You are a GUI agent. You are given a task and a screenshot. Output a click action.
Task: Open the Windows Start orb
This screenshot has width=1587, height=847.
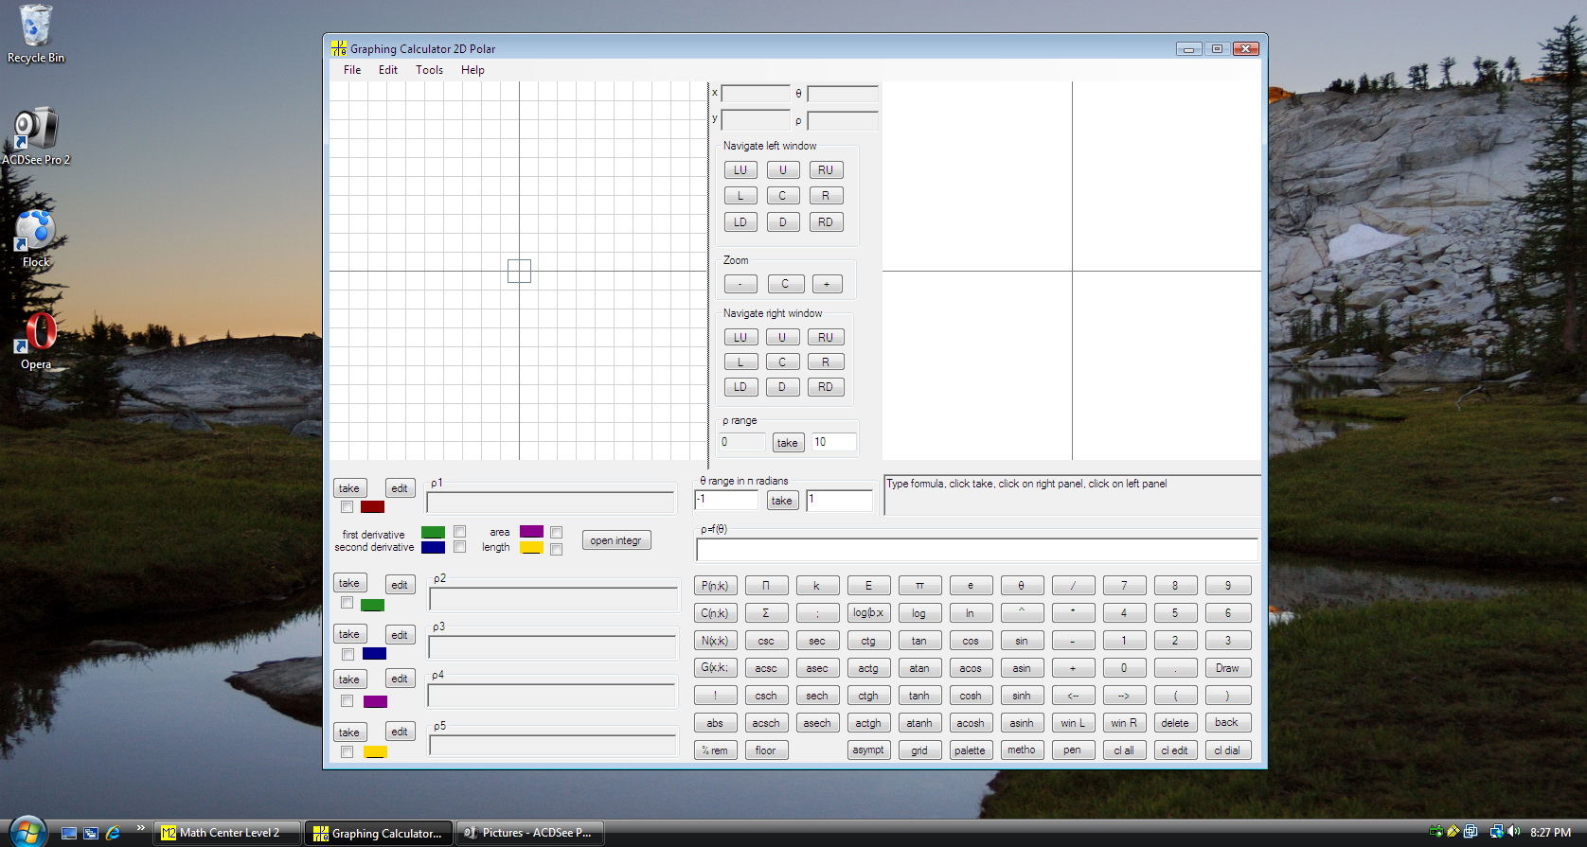click(27, 832)
